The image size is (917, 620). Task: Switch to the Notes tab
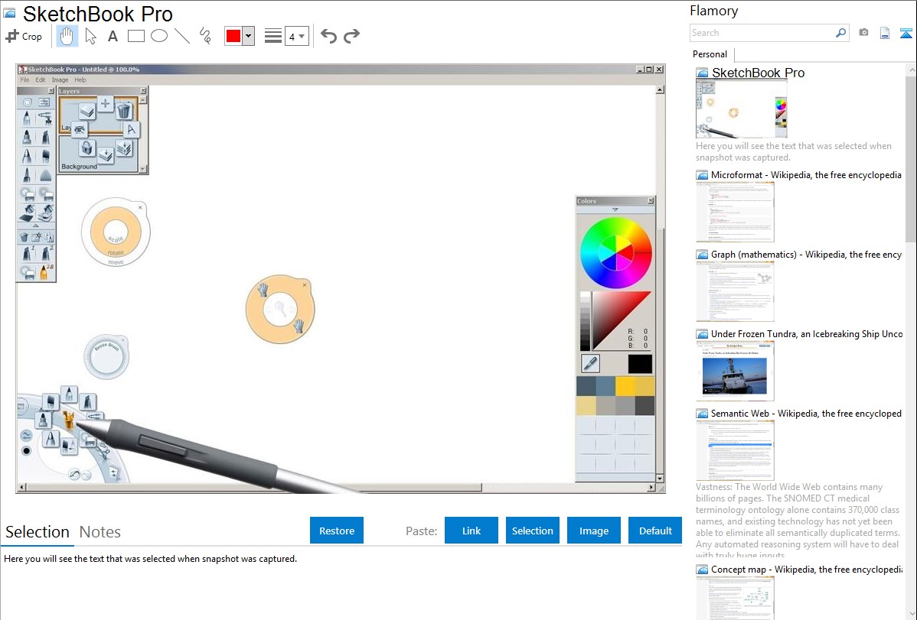click(100, 532)
